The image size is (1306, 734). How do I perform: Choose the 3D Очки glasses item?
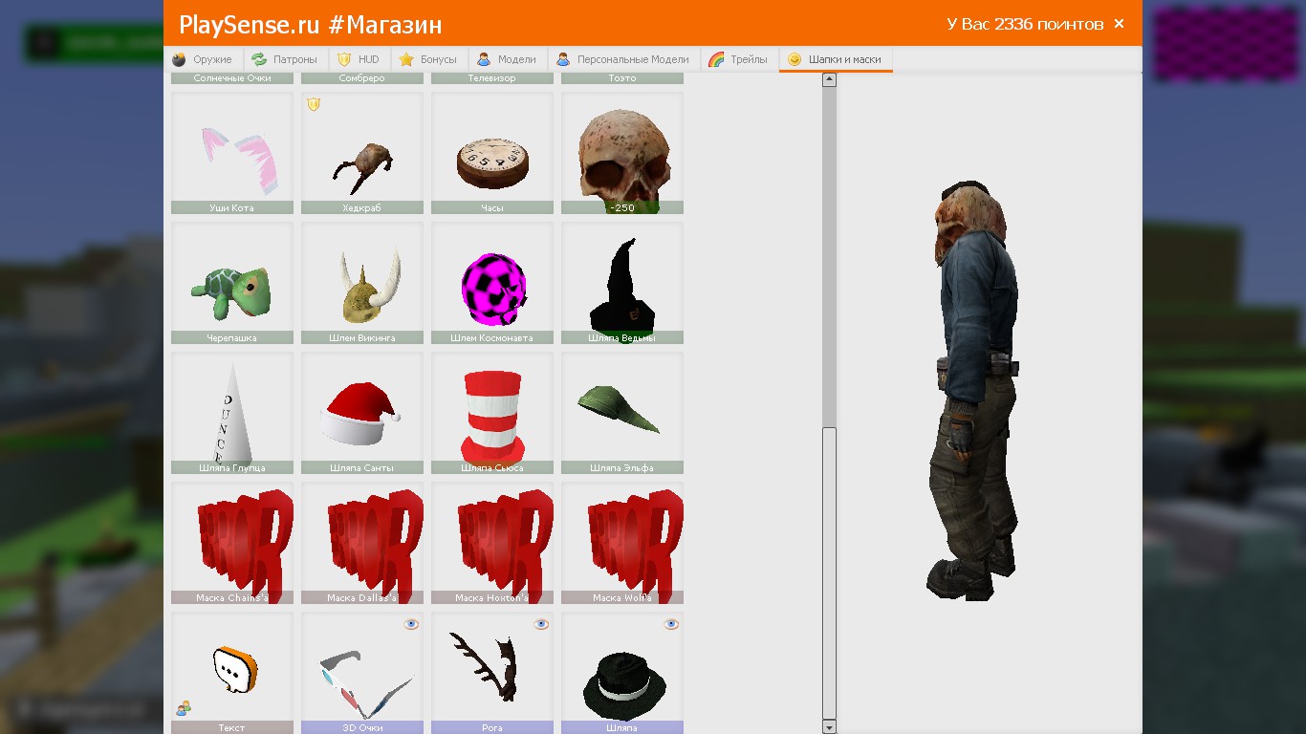pos(362,673)
